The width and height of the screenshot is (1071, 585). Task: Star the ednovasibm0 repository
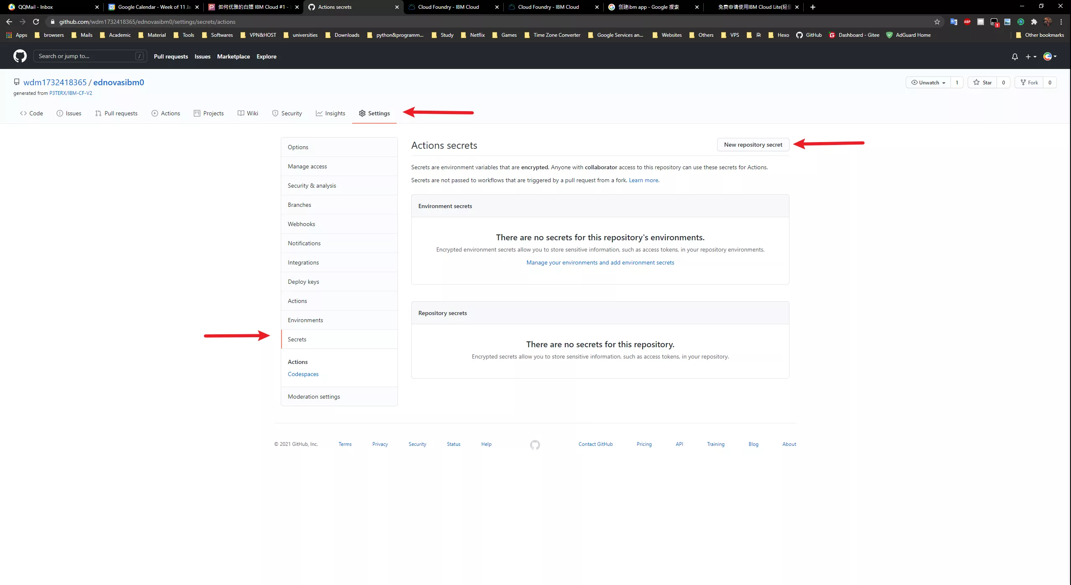click(x=982, y=82)
